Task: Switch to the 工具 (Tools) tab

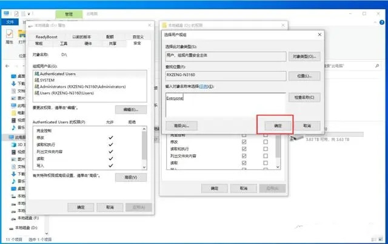Action: [x=64, y=43]
